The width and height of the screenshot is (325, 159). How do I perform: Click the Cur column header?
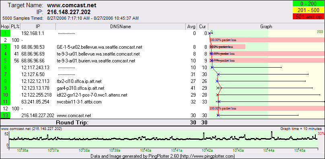pyautogui.click(x=202, y=27)
